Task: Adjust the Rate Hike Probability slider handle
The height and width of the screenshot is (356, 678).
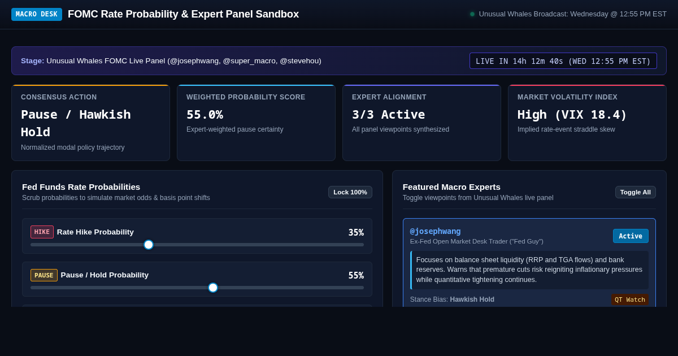Action: 149,245
